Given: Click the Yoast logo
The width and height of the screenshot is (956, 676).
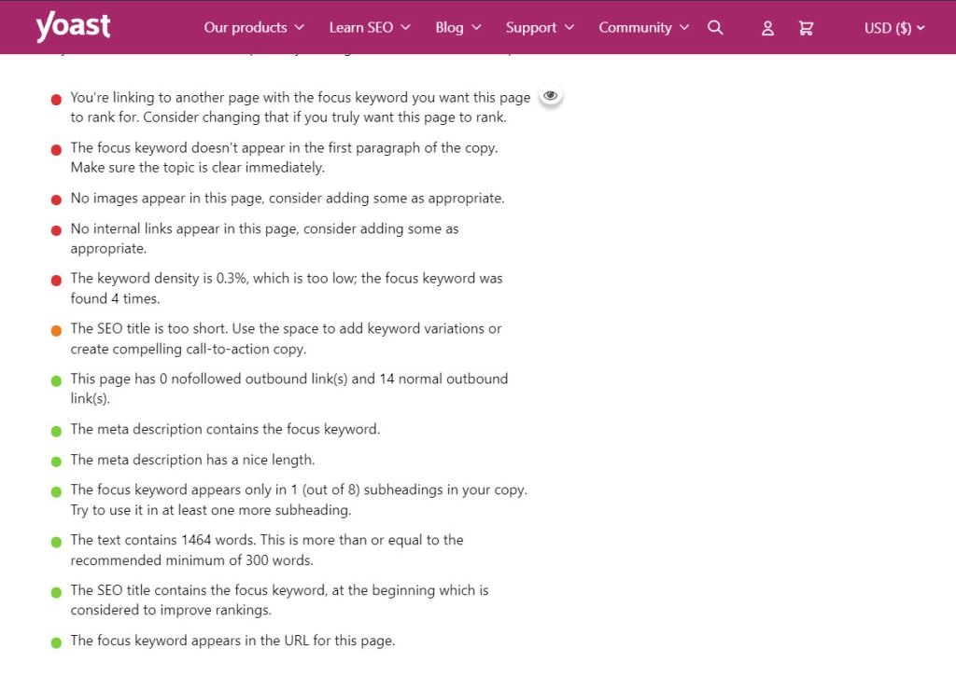Looking at the screenshot, I should pyautogui.click(x=73, y=27).
